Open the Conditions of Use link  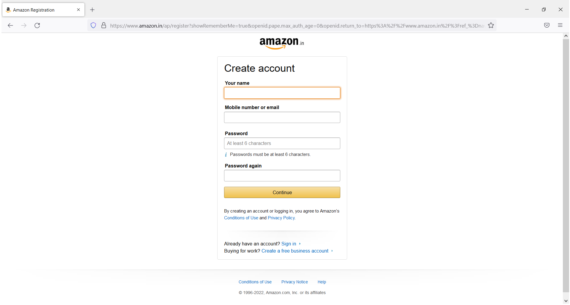point(241,218)
